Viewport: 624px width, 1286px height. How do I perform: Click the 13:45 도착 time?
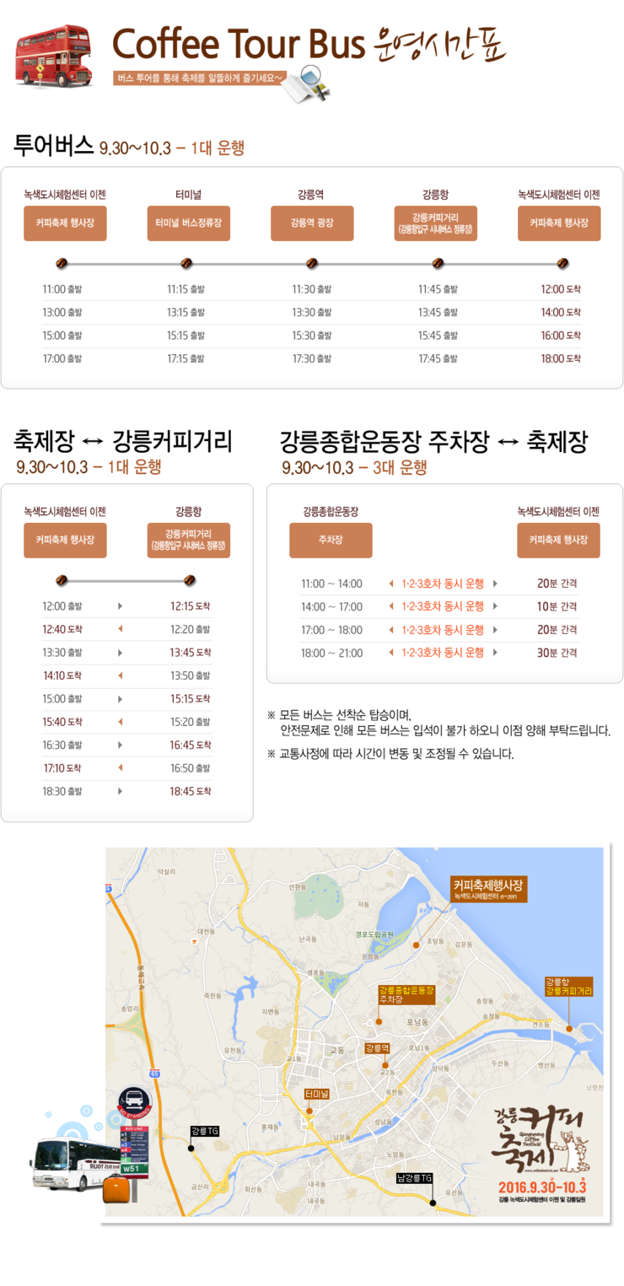[191, 653]
